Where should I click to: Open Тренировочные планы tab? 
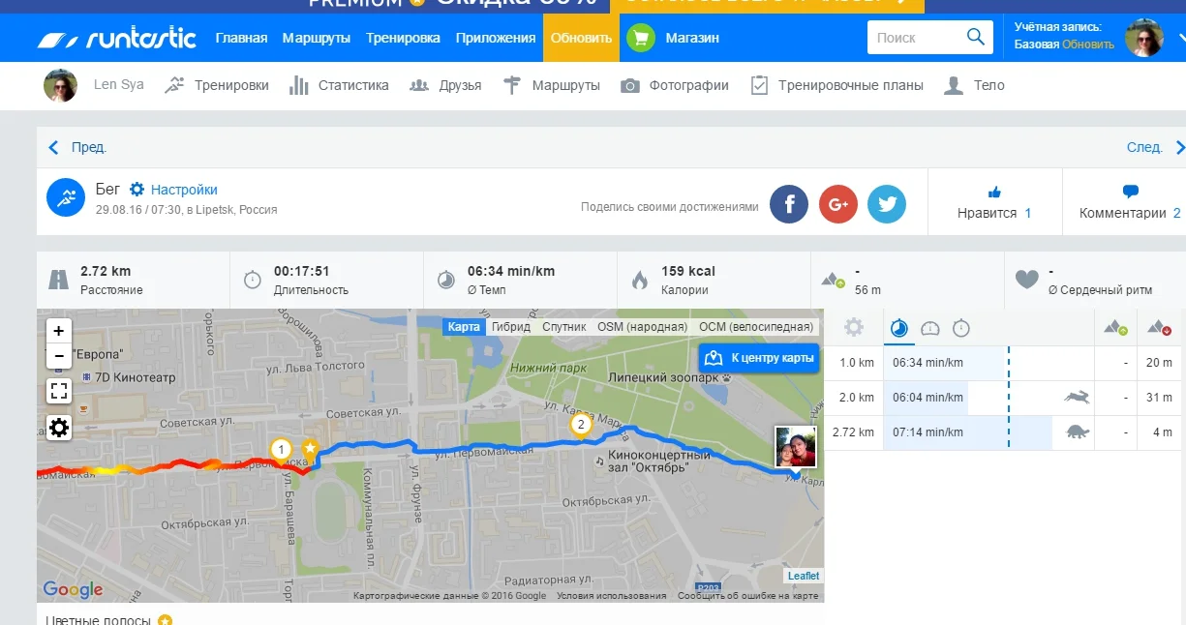coord(836,85)
